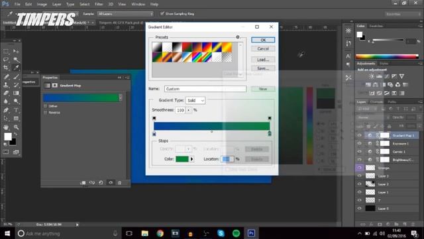Select the Healing Brush tool

click(6, 76)
